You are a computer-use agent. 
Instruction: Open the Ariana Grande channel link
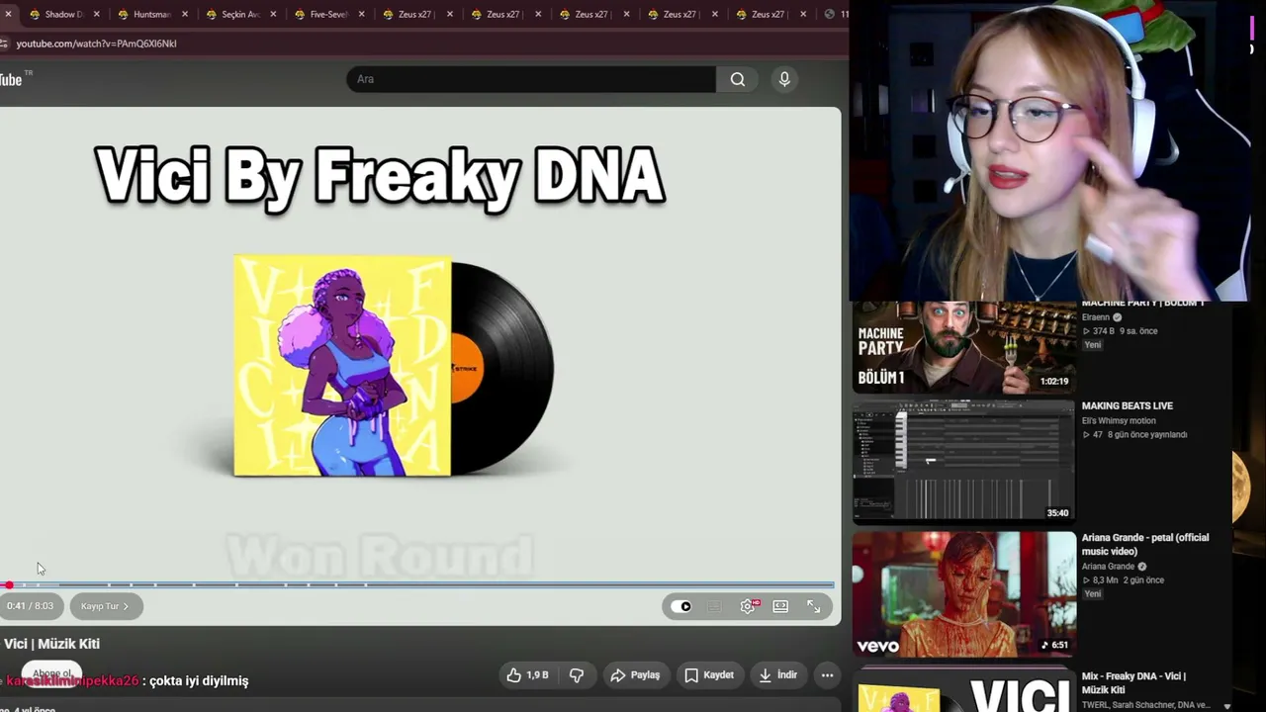[1108, 567]
